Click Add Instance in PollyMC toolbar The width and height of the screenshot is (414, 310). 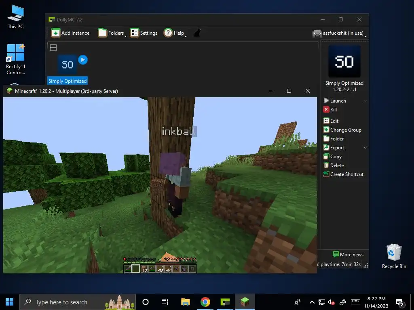[x=70, y=33]
